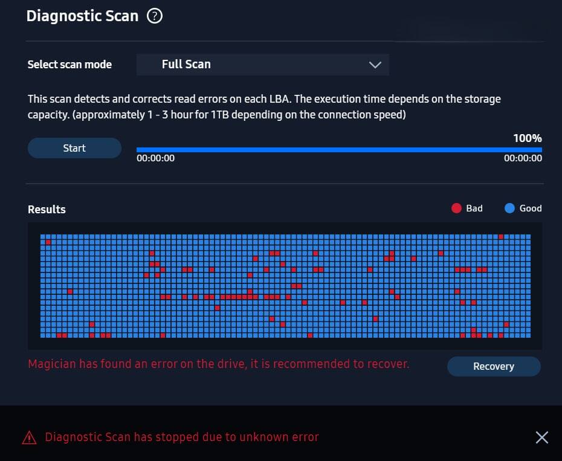562x461 pixels.
Task: Click the Bad legend label
Action: 474,208
